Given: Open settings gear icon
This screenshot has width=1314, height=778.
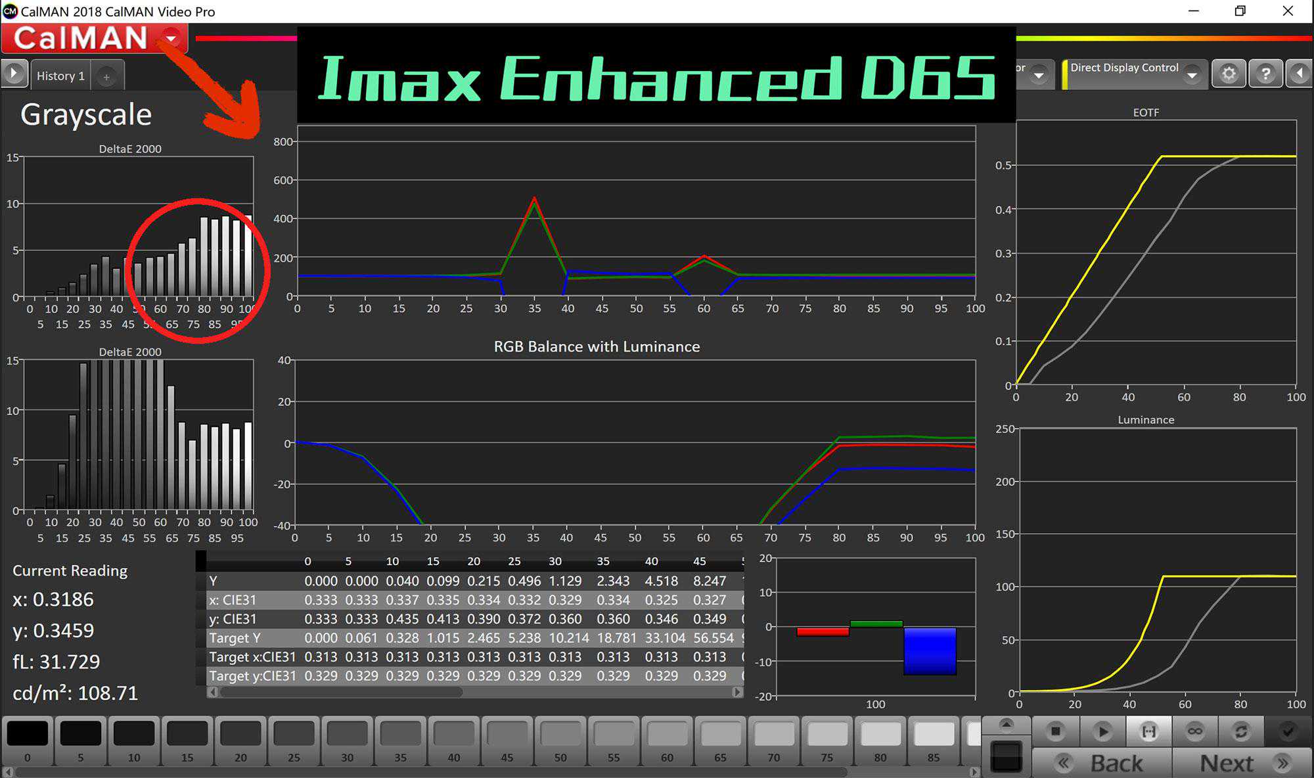Looking at the screenshot, I should point(1229,74).
